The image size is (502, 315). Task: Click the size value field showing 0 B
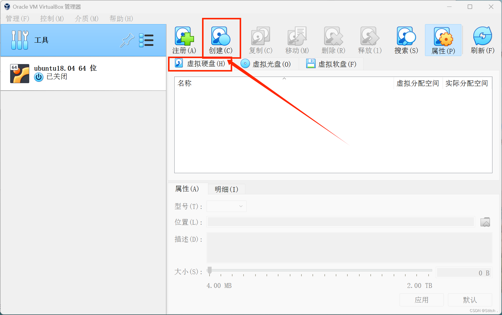(x=464, y=273)
